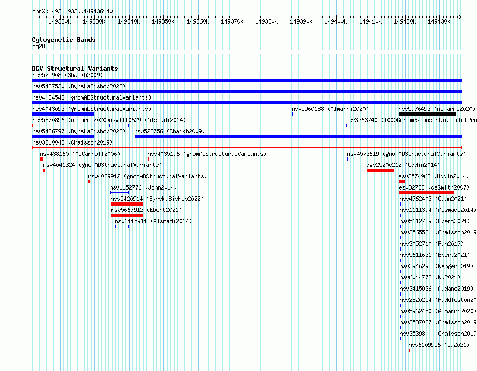477x371 pixels.
Task: Open nsv5960188 (Almarri2020) variant label
Action: 330,109
